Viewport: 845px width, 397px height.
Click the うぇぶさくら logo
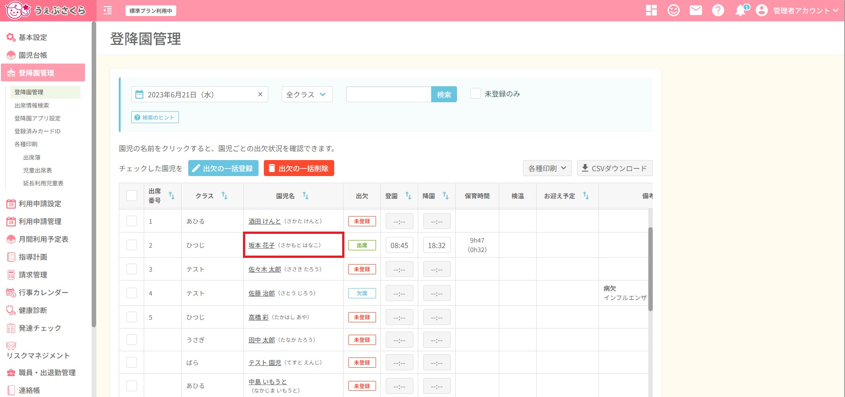[45, 10]
